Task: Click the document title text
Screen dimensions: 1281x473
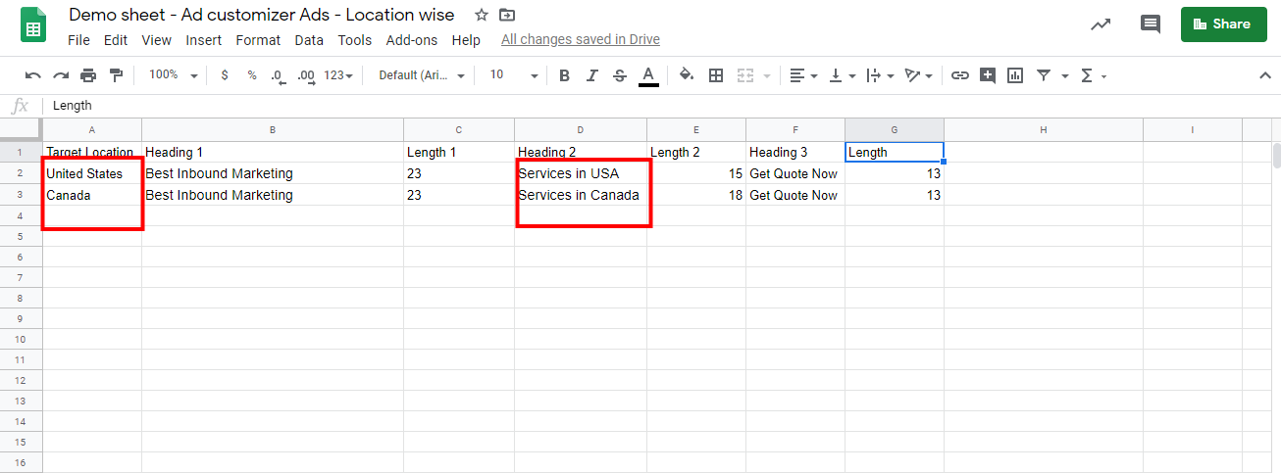Action: [262, 15]
